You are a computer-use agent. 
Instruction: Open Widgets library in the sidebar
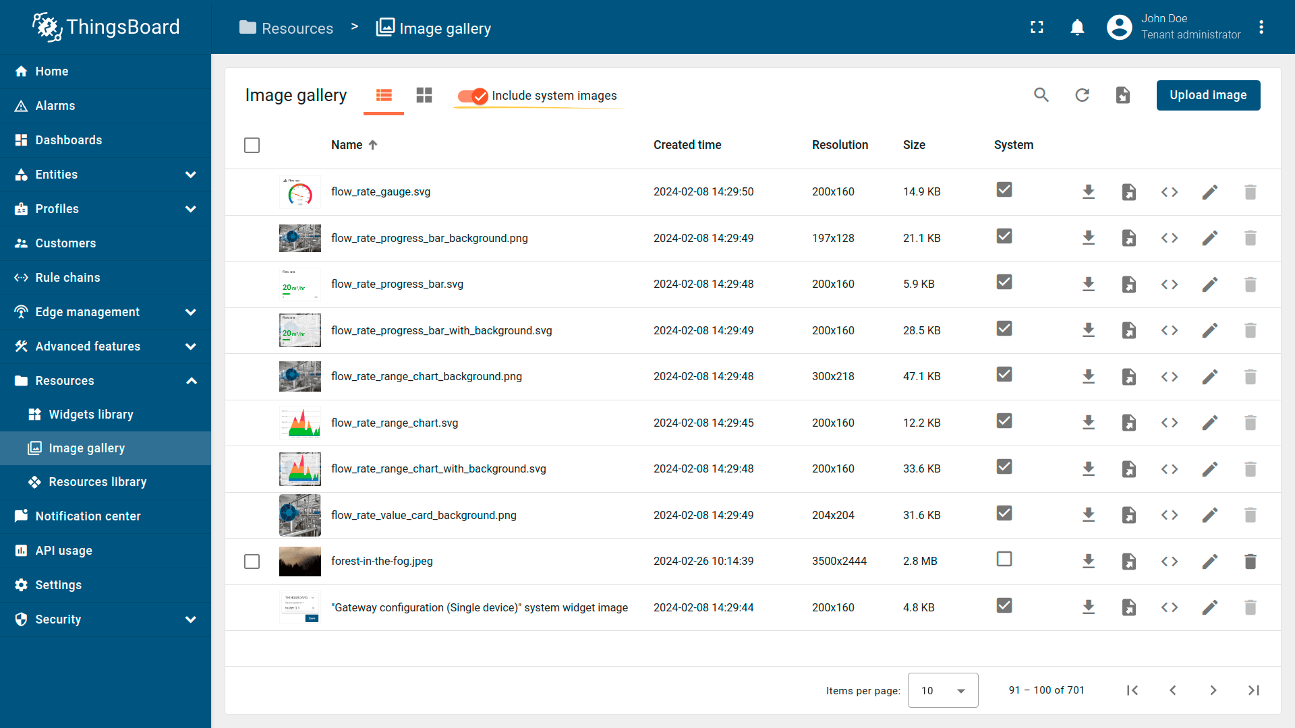pyautogui.click(x=90, y=415)
